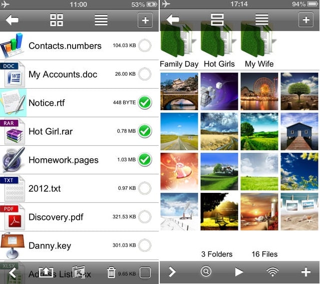Switch photo browser to list view

pos(262,20)
